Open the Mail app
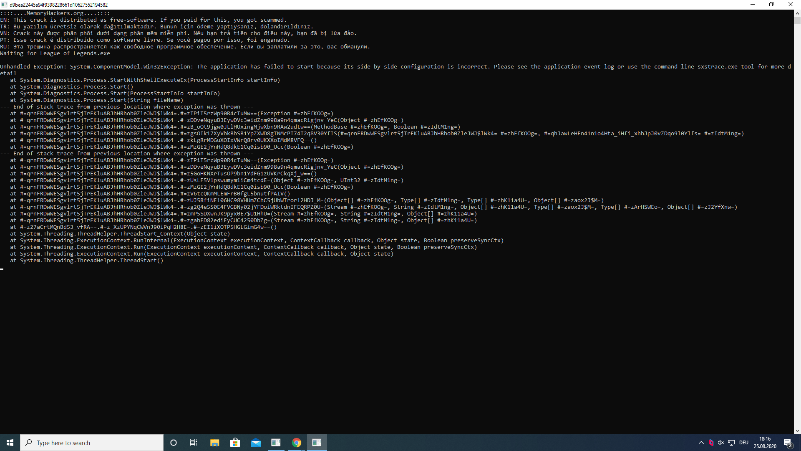 (255, 443)
